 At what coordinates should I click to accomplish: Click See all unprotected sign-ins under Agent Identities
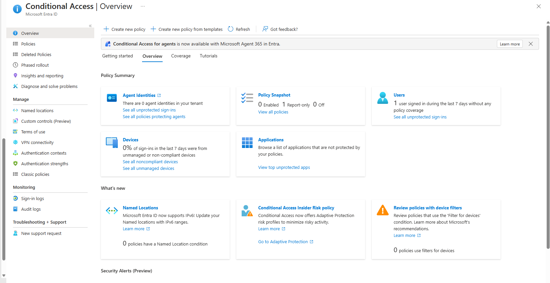(x=149, y=110)
